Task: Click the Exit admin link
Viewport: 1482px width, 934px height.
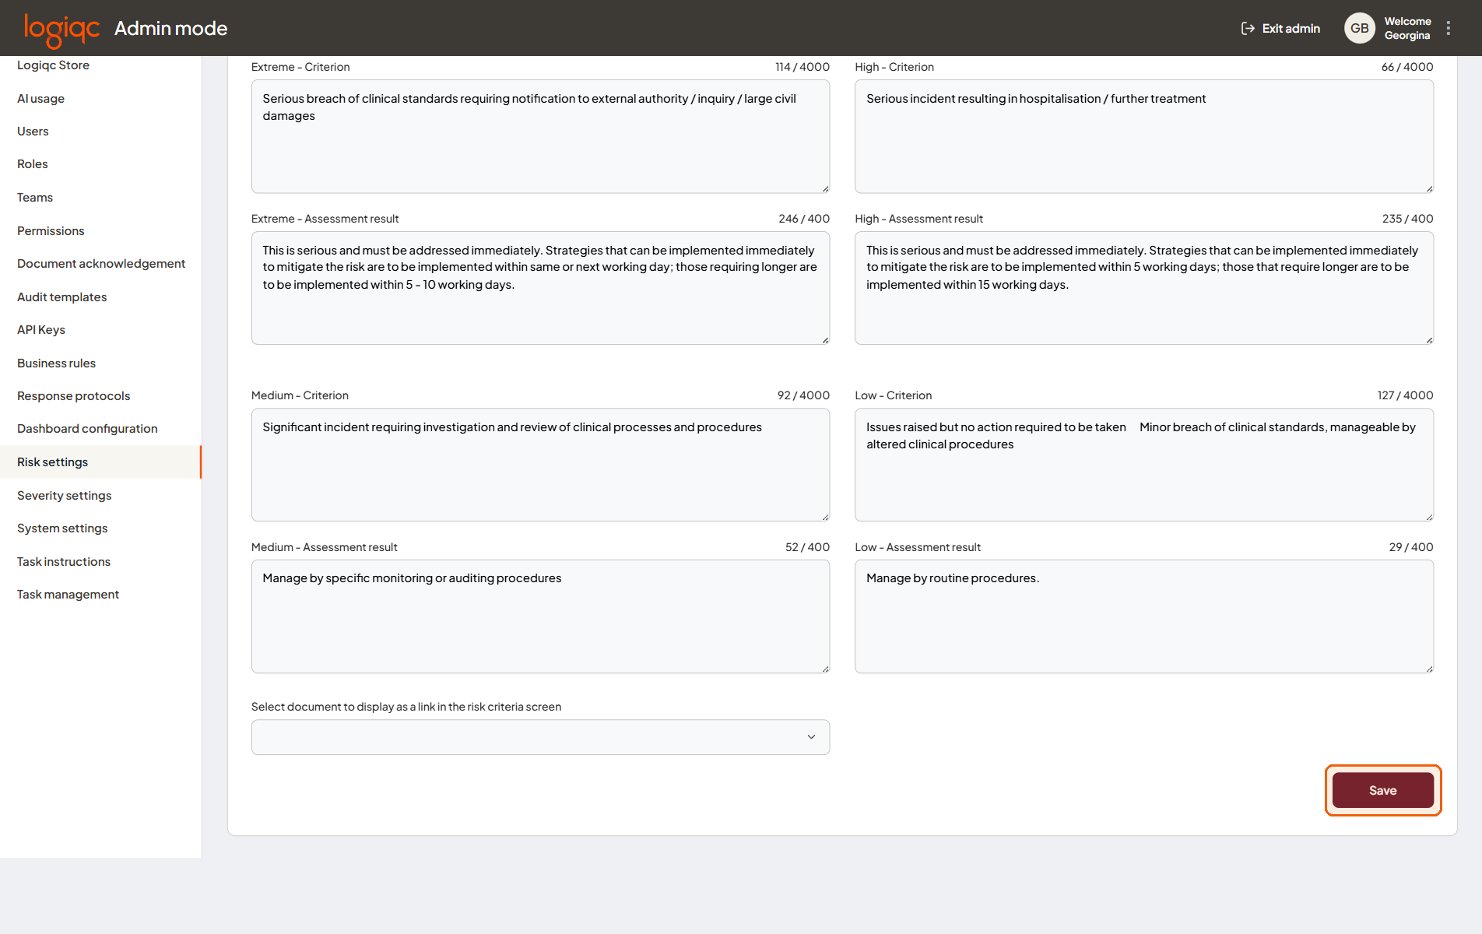Action: 1280,29
